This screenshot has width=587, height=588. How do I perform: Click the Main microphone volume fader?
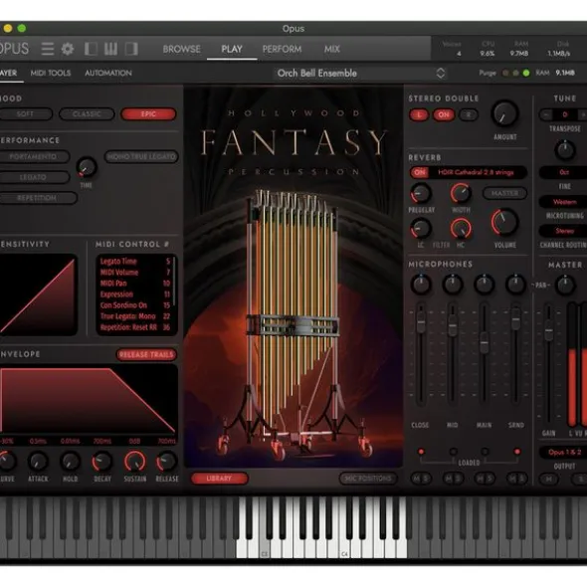[x=485, y=342]
